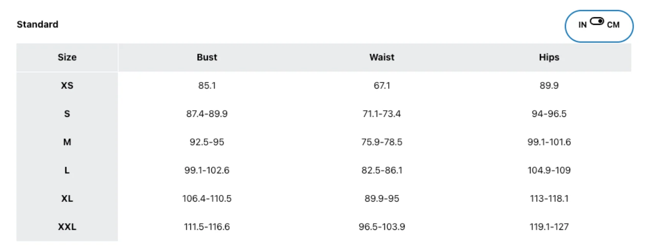
Task: Click the Bust column header
Action: [207, 57]
